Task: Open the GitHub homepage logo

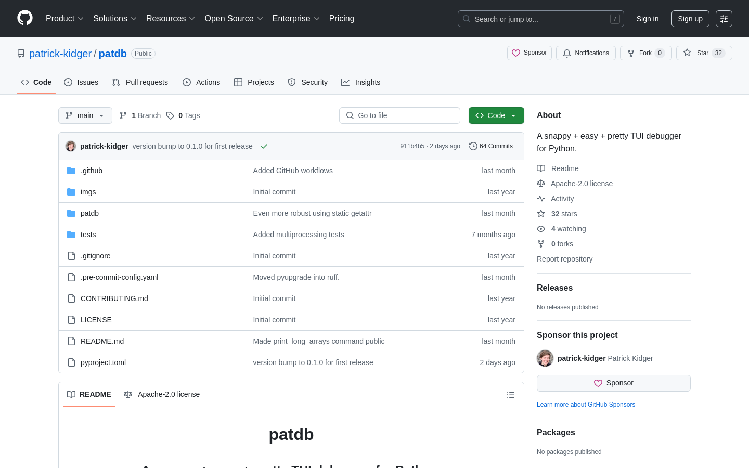Action: pos(25,18)
